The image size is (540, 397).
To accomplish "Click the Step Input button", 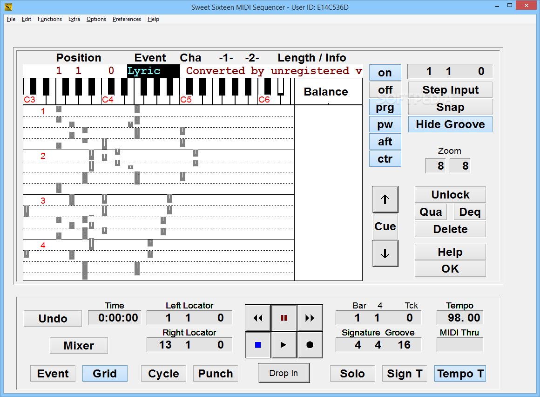I will (450, 89).
